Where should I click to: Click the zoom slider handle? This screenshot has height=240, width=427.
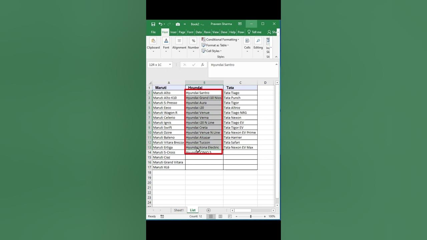[251, 216]
